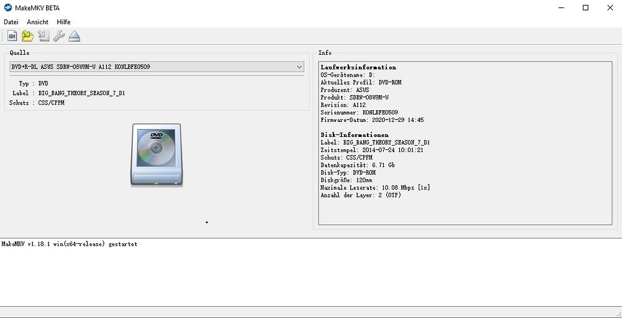Image resolution: width=622 pixels, height=318 pixels.
Task: Click the Seriennummer: KONLBFE0509 line
Action: point(360,113)
